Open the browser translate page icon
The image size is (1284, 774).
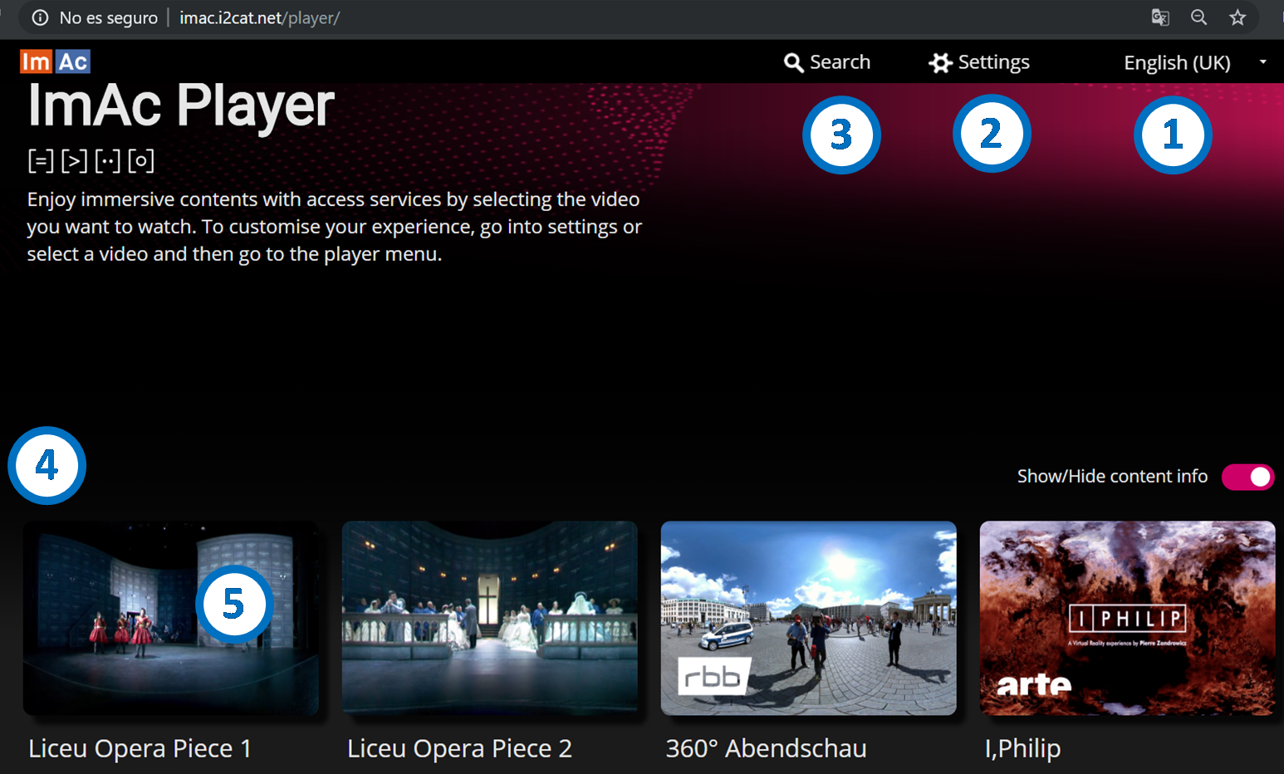point(1160,17)
